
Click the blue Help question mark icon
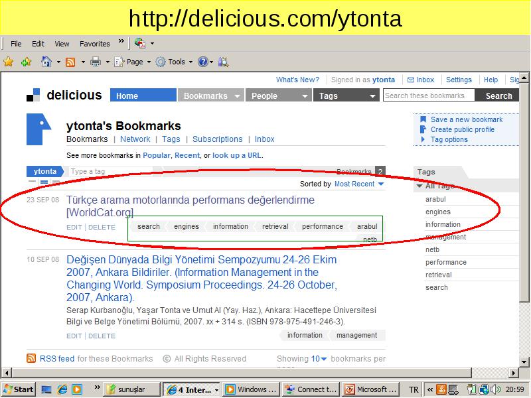202,62
